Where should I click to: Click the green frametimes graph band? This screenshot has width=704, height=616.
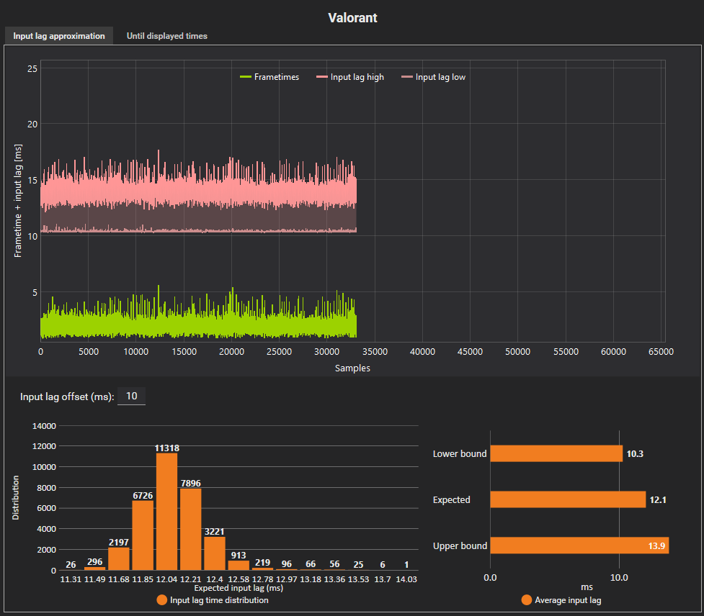[198, 325]
